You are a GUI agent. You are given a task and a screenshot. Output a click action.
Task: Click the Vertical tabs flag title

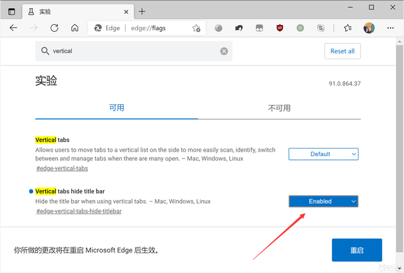pyautogui.click(x=52, y=140)
